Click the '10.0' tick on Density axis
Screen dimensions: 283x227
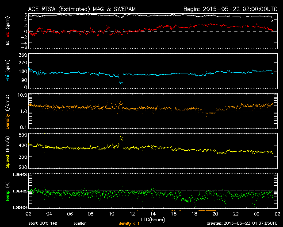click(x=22, y=95)
